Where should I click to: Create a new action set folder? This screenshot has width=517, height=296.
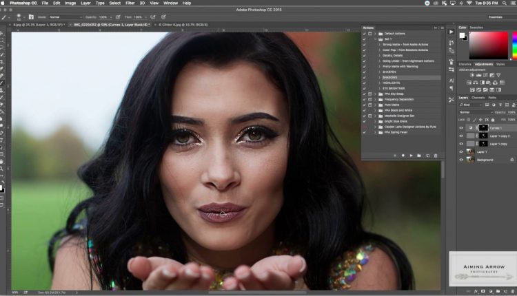419,156
